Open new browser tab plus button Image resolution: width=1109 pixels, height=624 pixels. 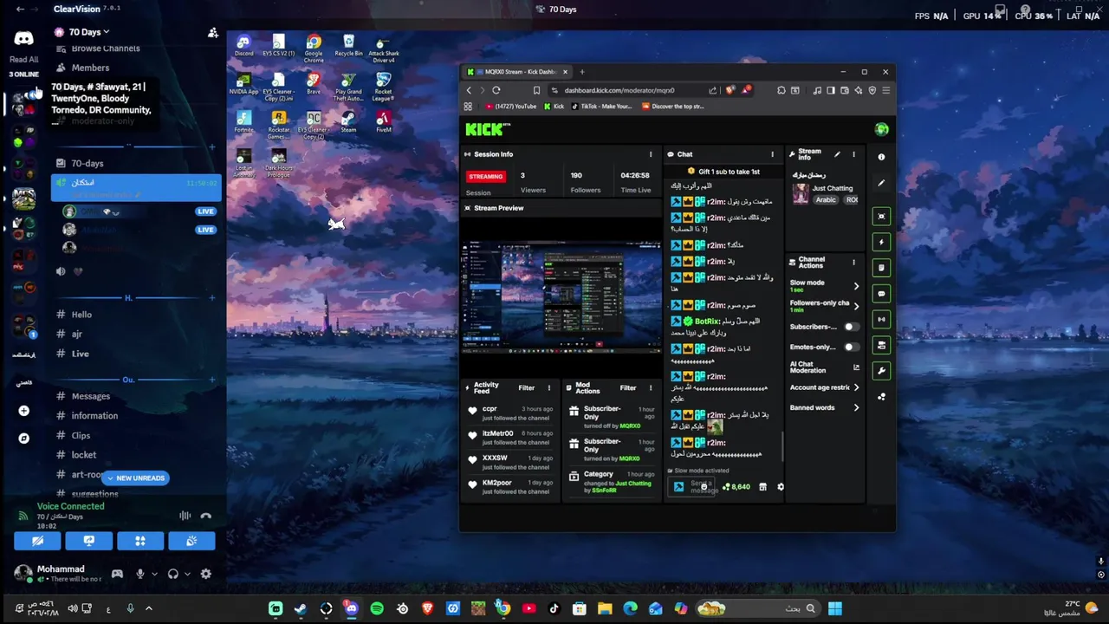point(582,72)
